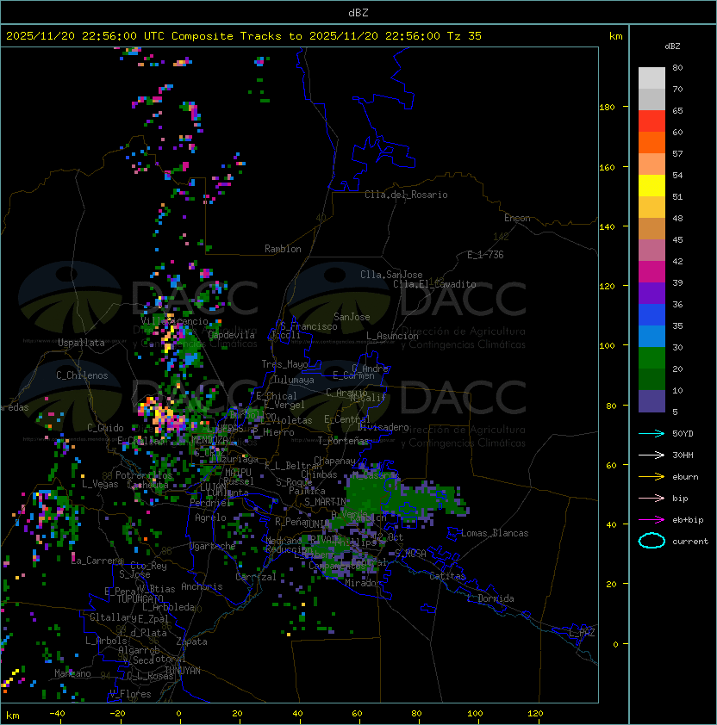Click the 'La_Carrera' map label
The image size is (717, 725).
[97, 561]
